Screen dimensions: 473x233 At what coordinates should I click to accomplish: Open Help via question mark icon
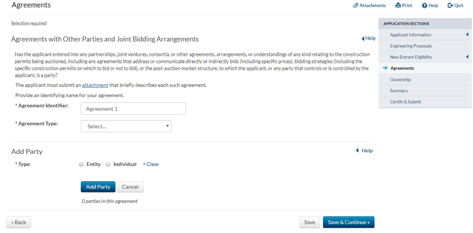(x=424, y=6)
